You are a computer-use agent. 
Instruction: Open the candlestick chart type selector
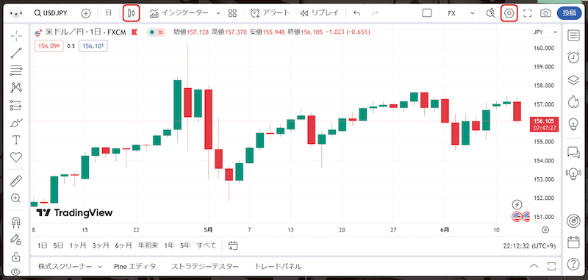[x=132, y=13]
